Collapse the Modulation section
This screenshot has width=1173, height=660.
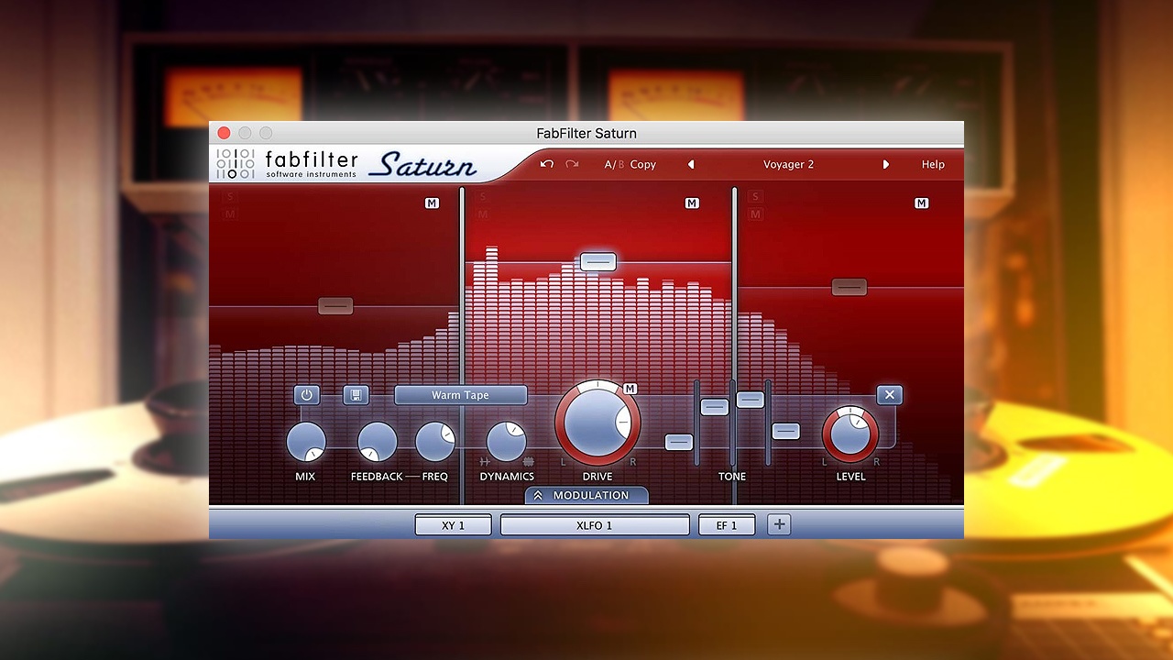pos(586,495)
